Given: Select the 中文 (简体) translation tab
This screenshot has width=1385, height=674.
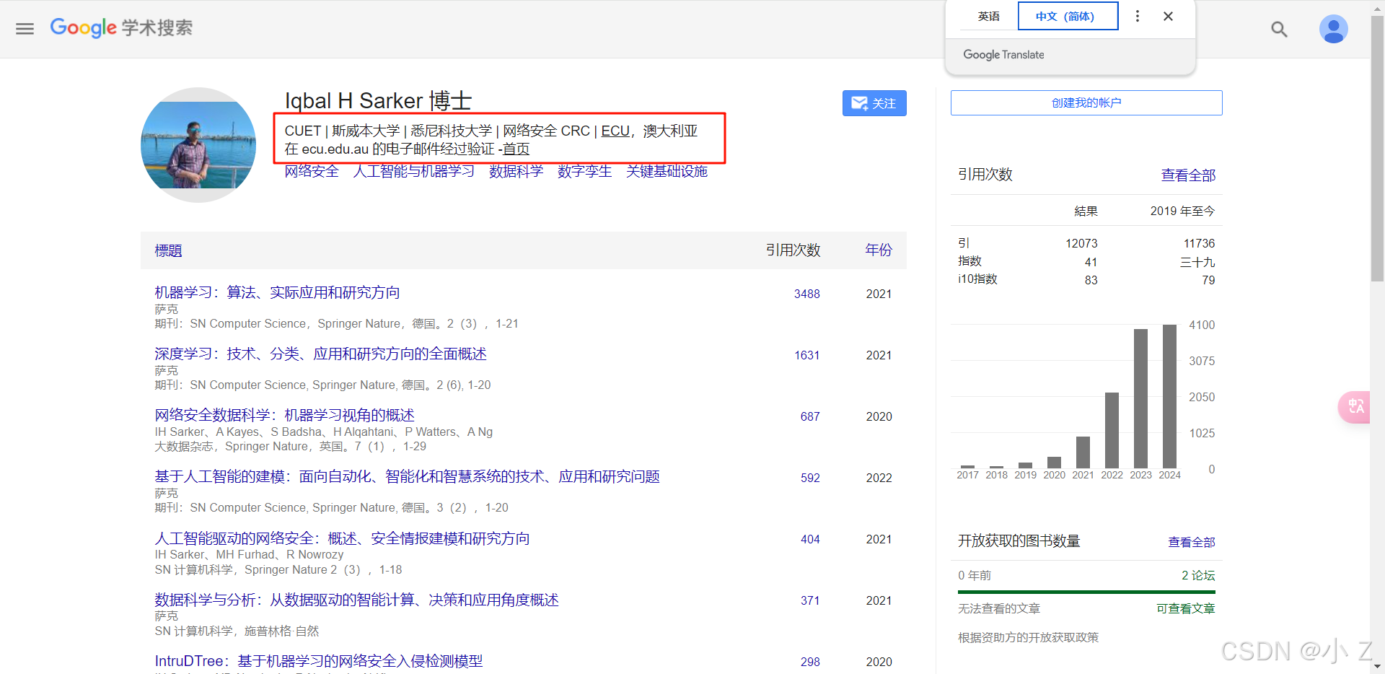Looking at the screenshot, I should 1068,16.
